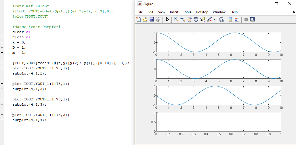
Task: Click the Show Plot Tools button
Action: tap(253, 20)
